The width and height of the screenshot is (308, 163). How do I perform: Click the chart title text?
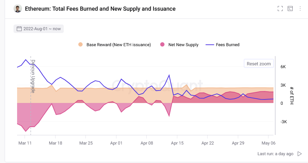click(x=100, y=9)
